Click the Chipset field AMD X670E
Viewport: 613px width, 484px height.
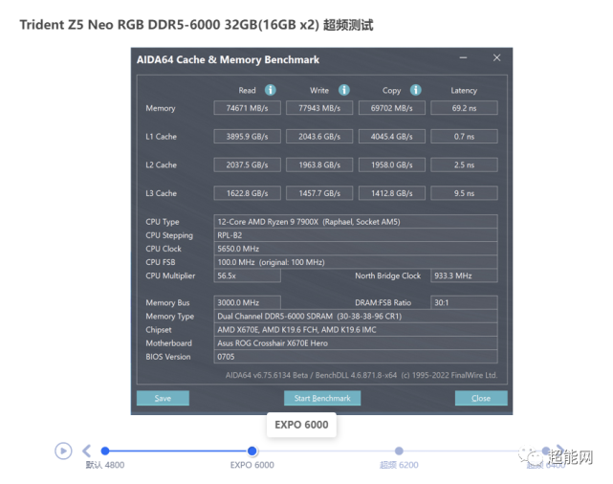(356, 330)
